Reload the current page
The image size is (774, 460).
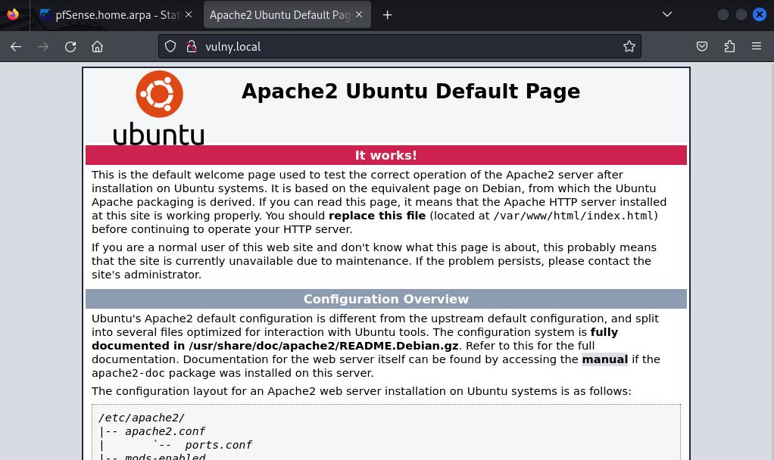pyautogui.click(x=70, y=46)
